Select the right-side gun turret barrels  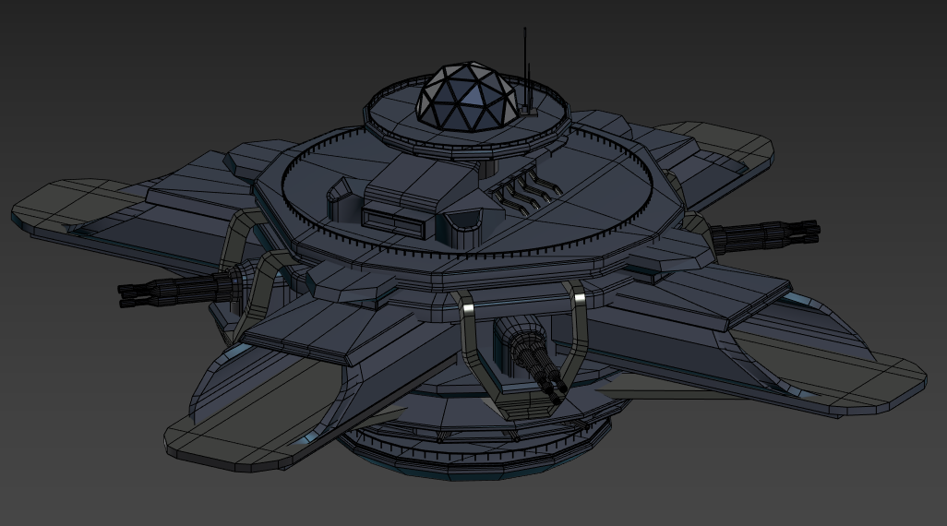(x=765, y=235)
